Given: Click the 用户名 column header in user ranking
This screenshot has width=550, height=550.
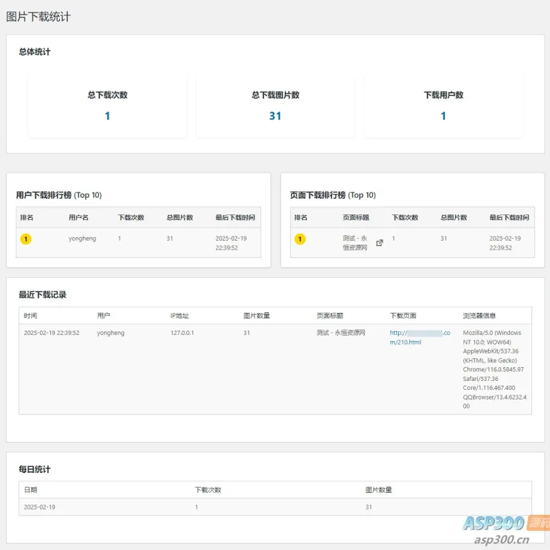Looking at the screenshot, I should pos(78,217).
